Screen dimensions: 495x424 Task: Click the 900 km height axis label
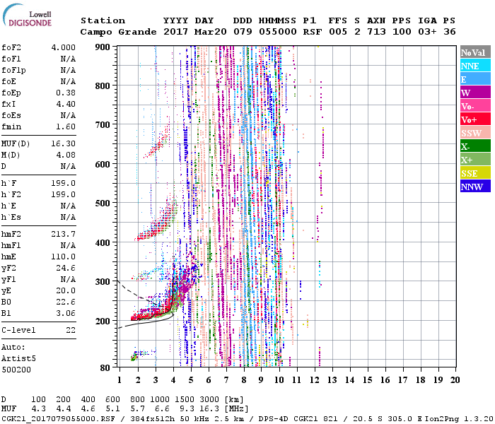pyautogui.click(x=103, y=47)
